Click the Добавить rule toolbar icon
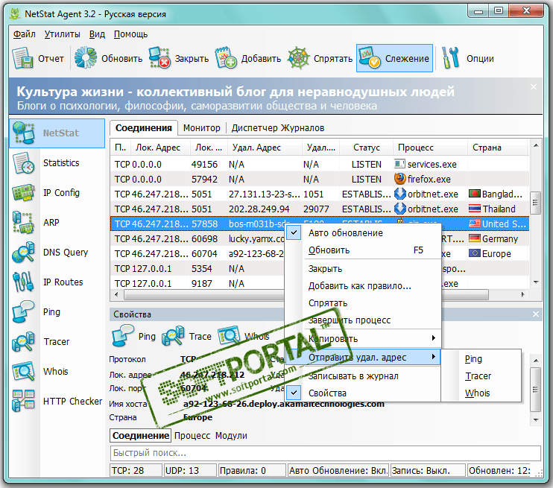Viewport: 553px width, 488px height. point(226,58)
